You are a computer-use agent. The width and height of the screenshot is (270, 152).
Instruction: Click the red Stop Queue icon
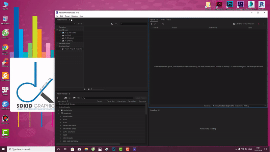(x=259, y=24)
